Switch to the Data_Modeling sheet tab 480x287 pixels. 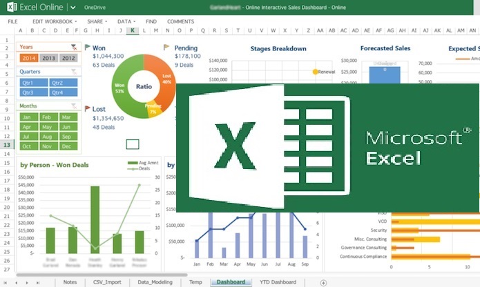coord(155,282)
